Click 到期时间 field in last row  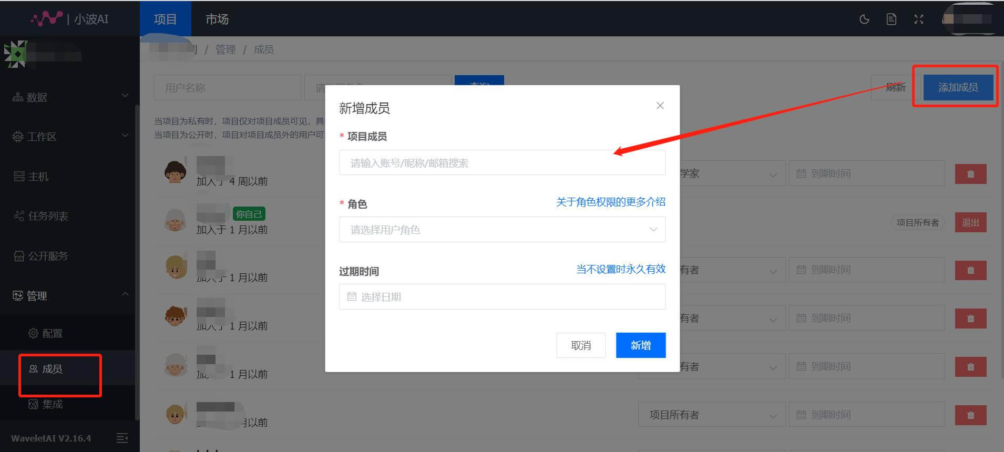[867, 415]
